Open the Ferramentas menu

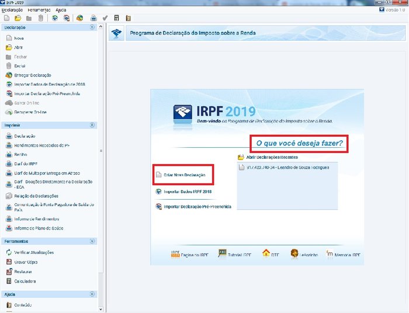[39, 10]
